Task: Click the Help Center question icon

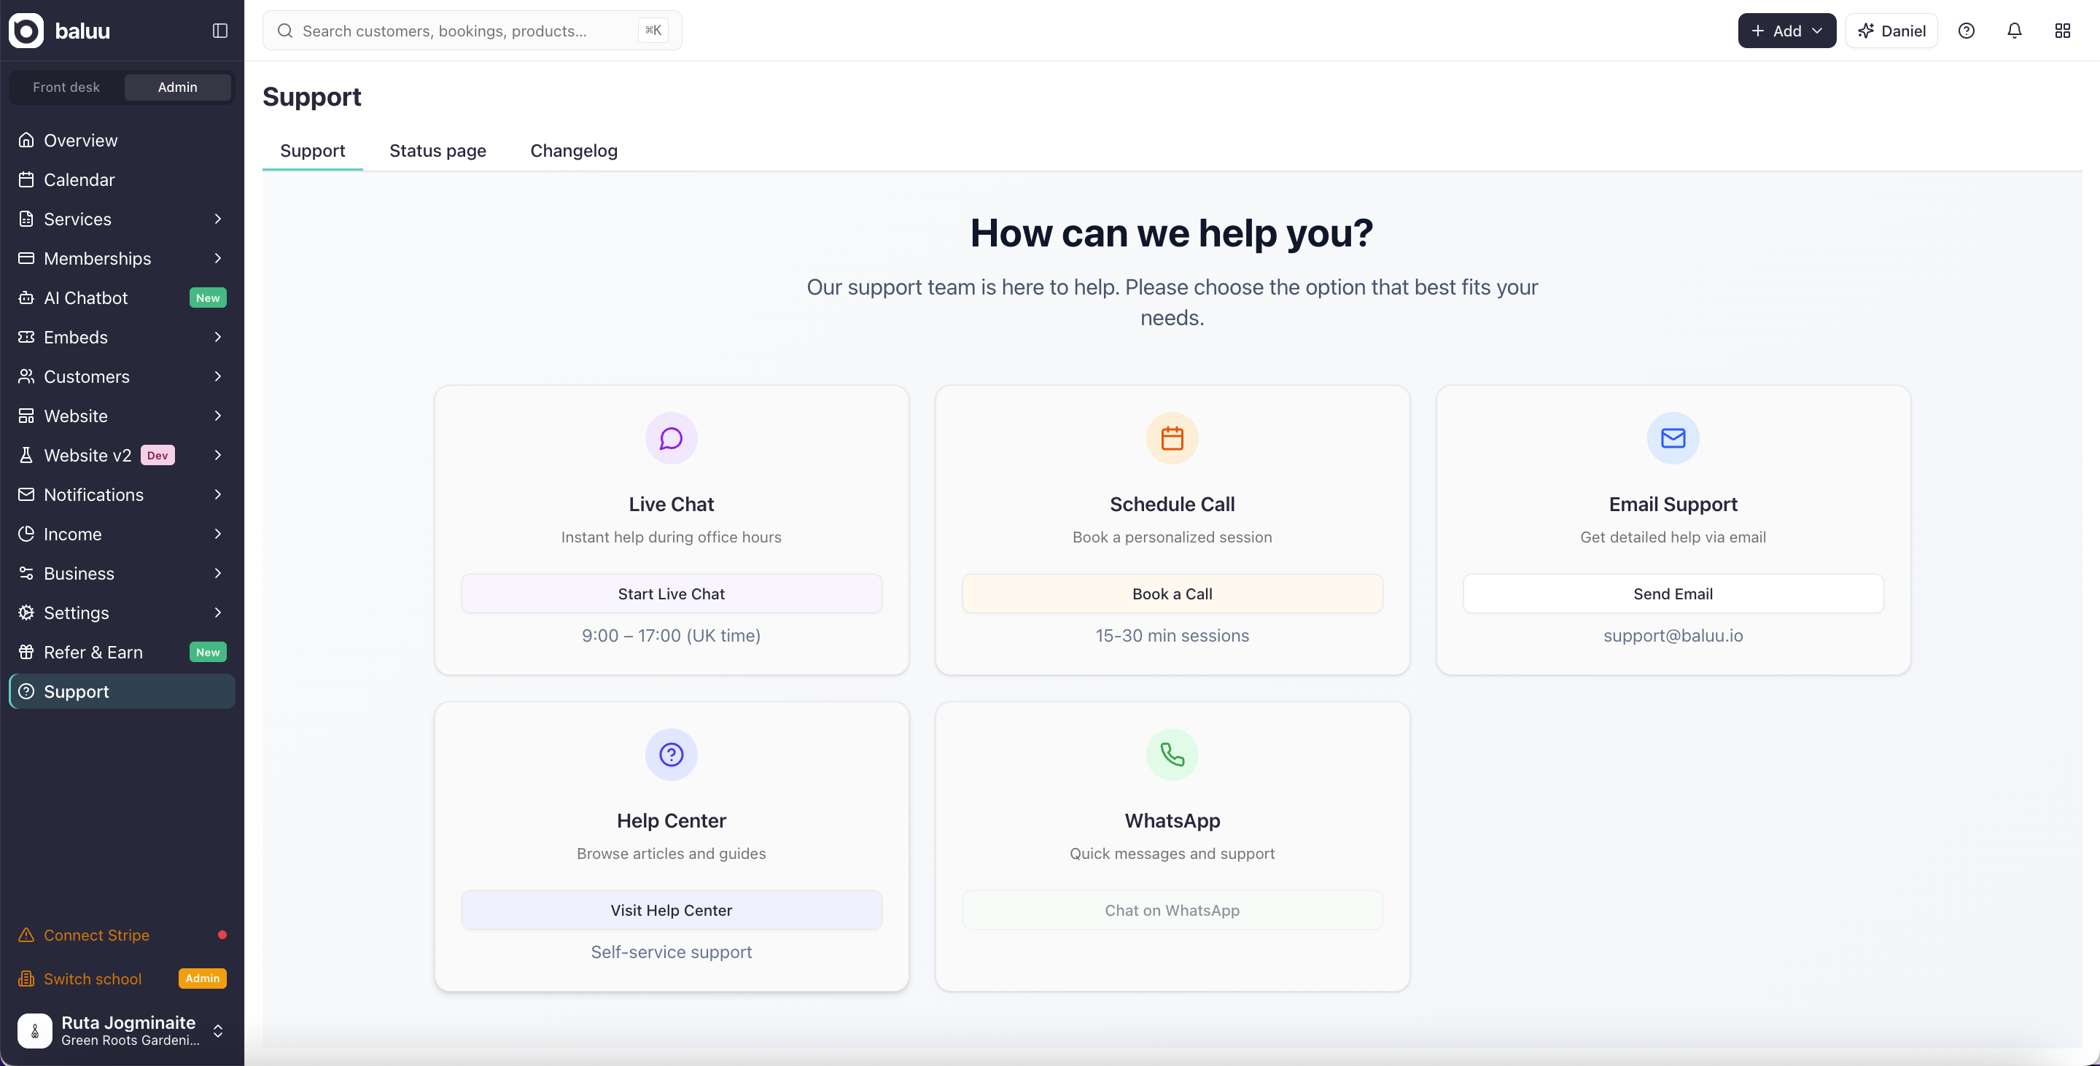Action: tap(671, 755)
